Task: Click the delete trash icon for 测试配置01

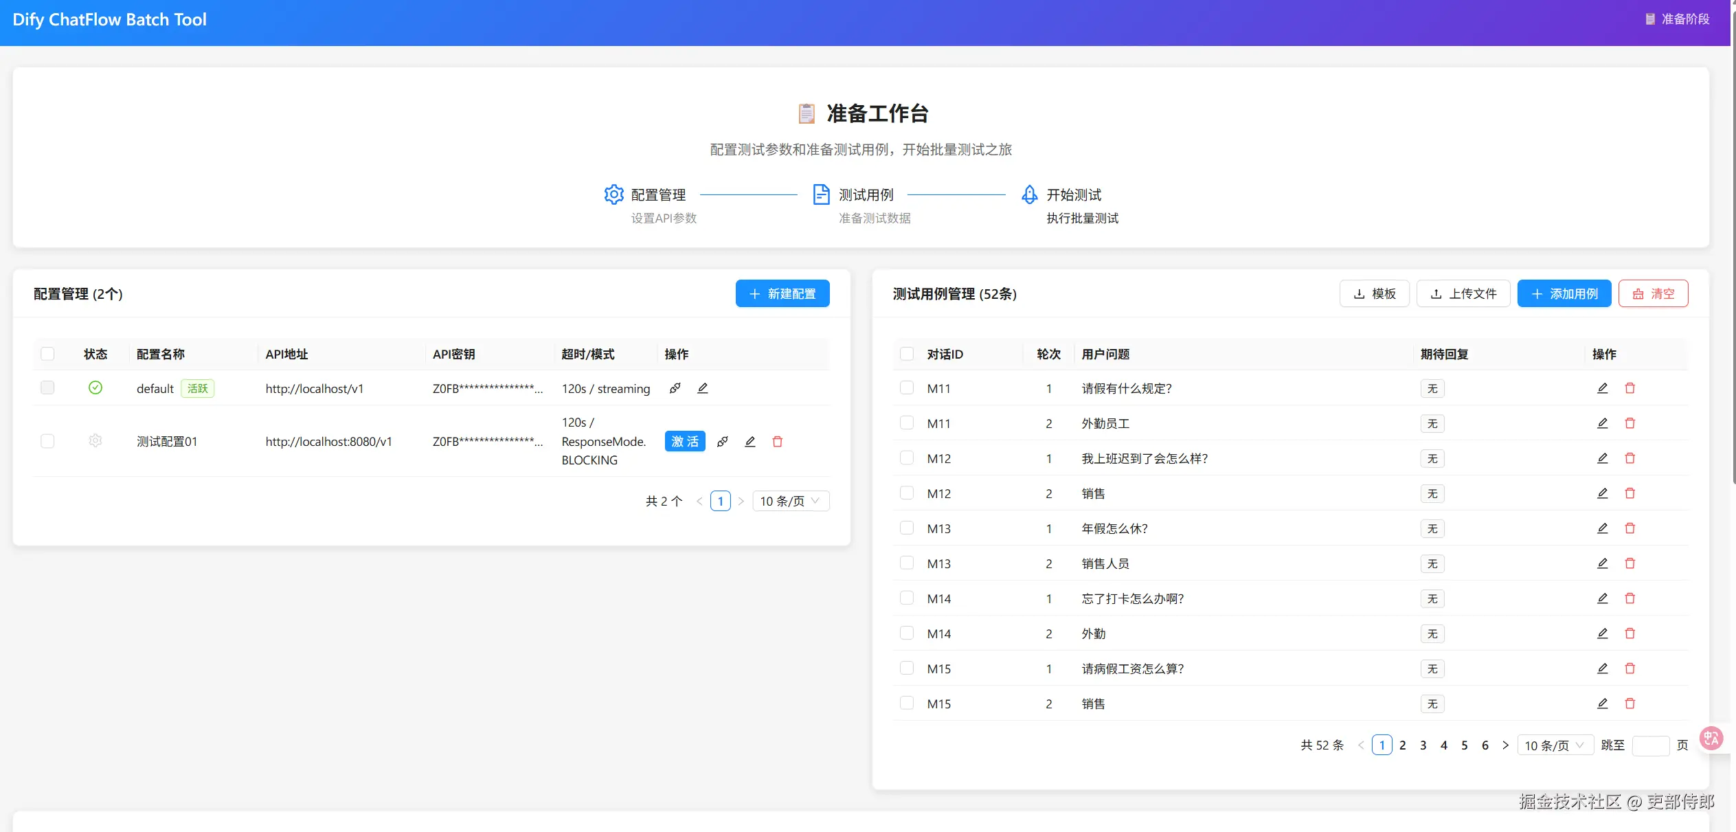Action: 777,441
